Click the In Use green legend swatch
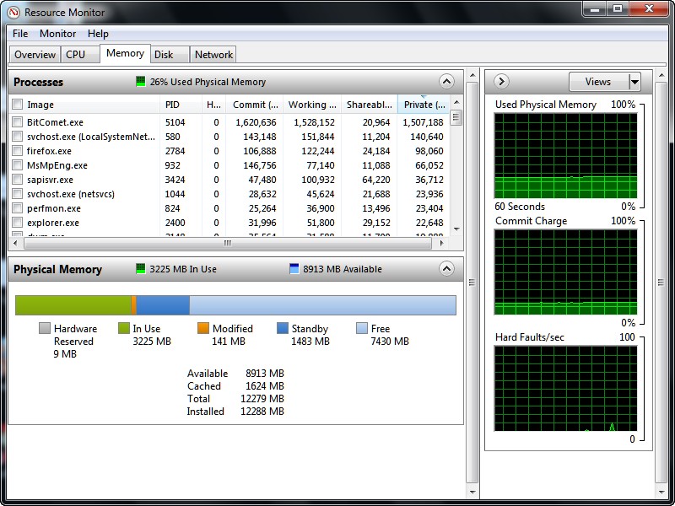The height and width of the screenshot is (506, 675). click(x=124, y=328)
